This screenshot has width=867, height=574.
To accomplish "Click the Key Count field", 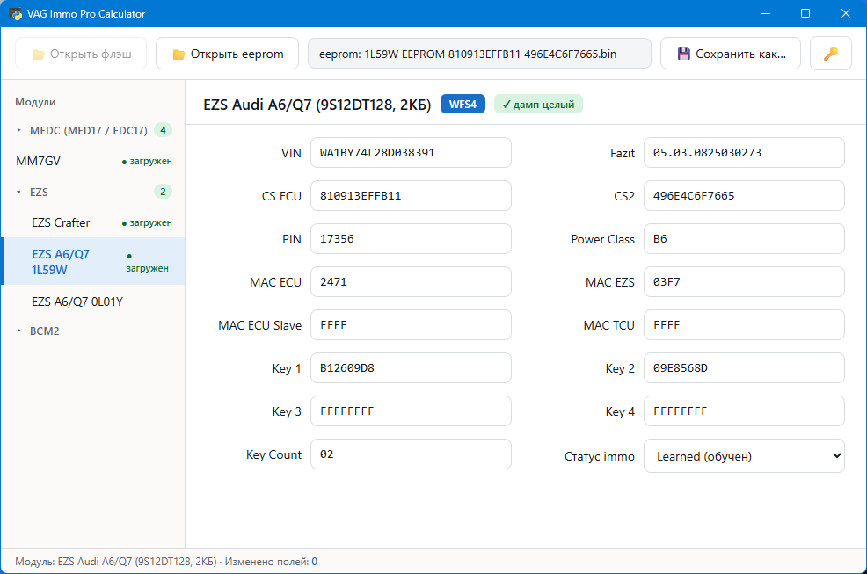I will click(411, 454).
